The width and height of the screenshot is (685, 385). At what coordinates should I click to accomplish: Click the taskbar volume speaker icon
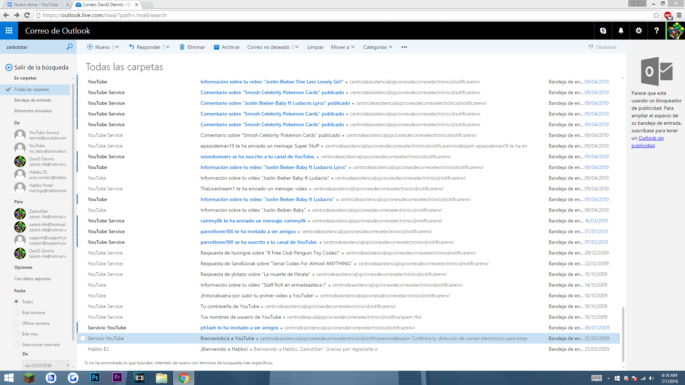651,378
